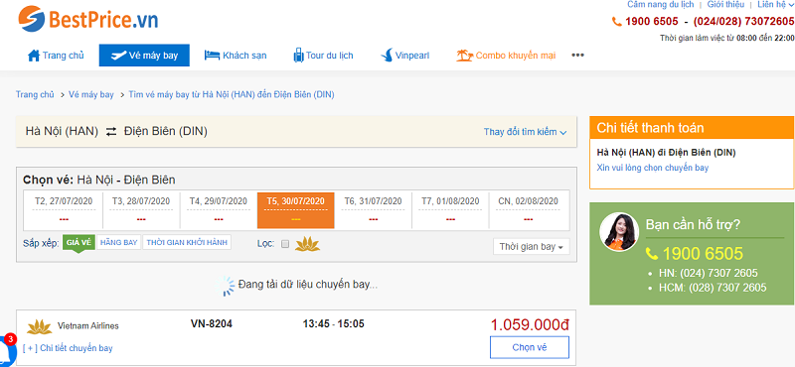Screen dimensions: 795x367
Task: Click the Vinpearl bird icon
Action: coord(387,56)
